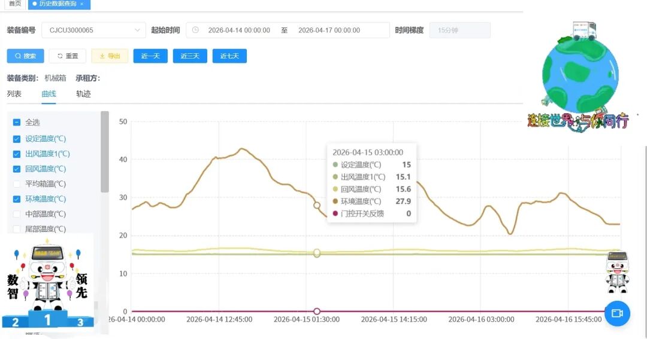Export data with the 导出 button
The width and height of the screenshot is (647, 339).
(x=110, y=56)
